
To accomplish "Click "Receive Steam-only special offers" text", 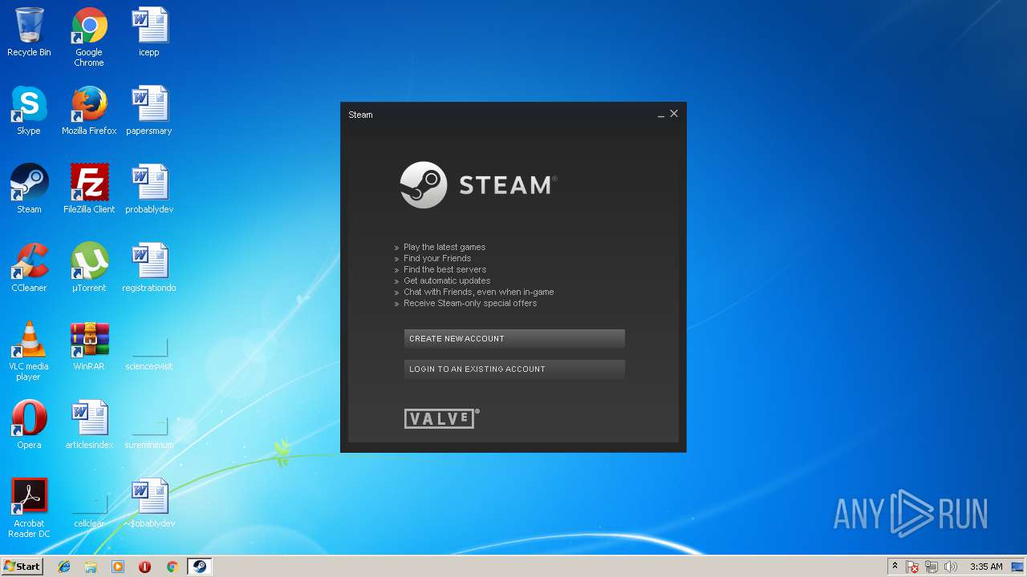I will [x=470, y=303].
